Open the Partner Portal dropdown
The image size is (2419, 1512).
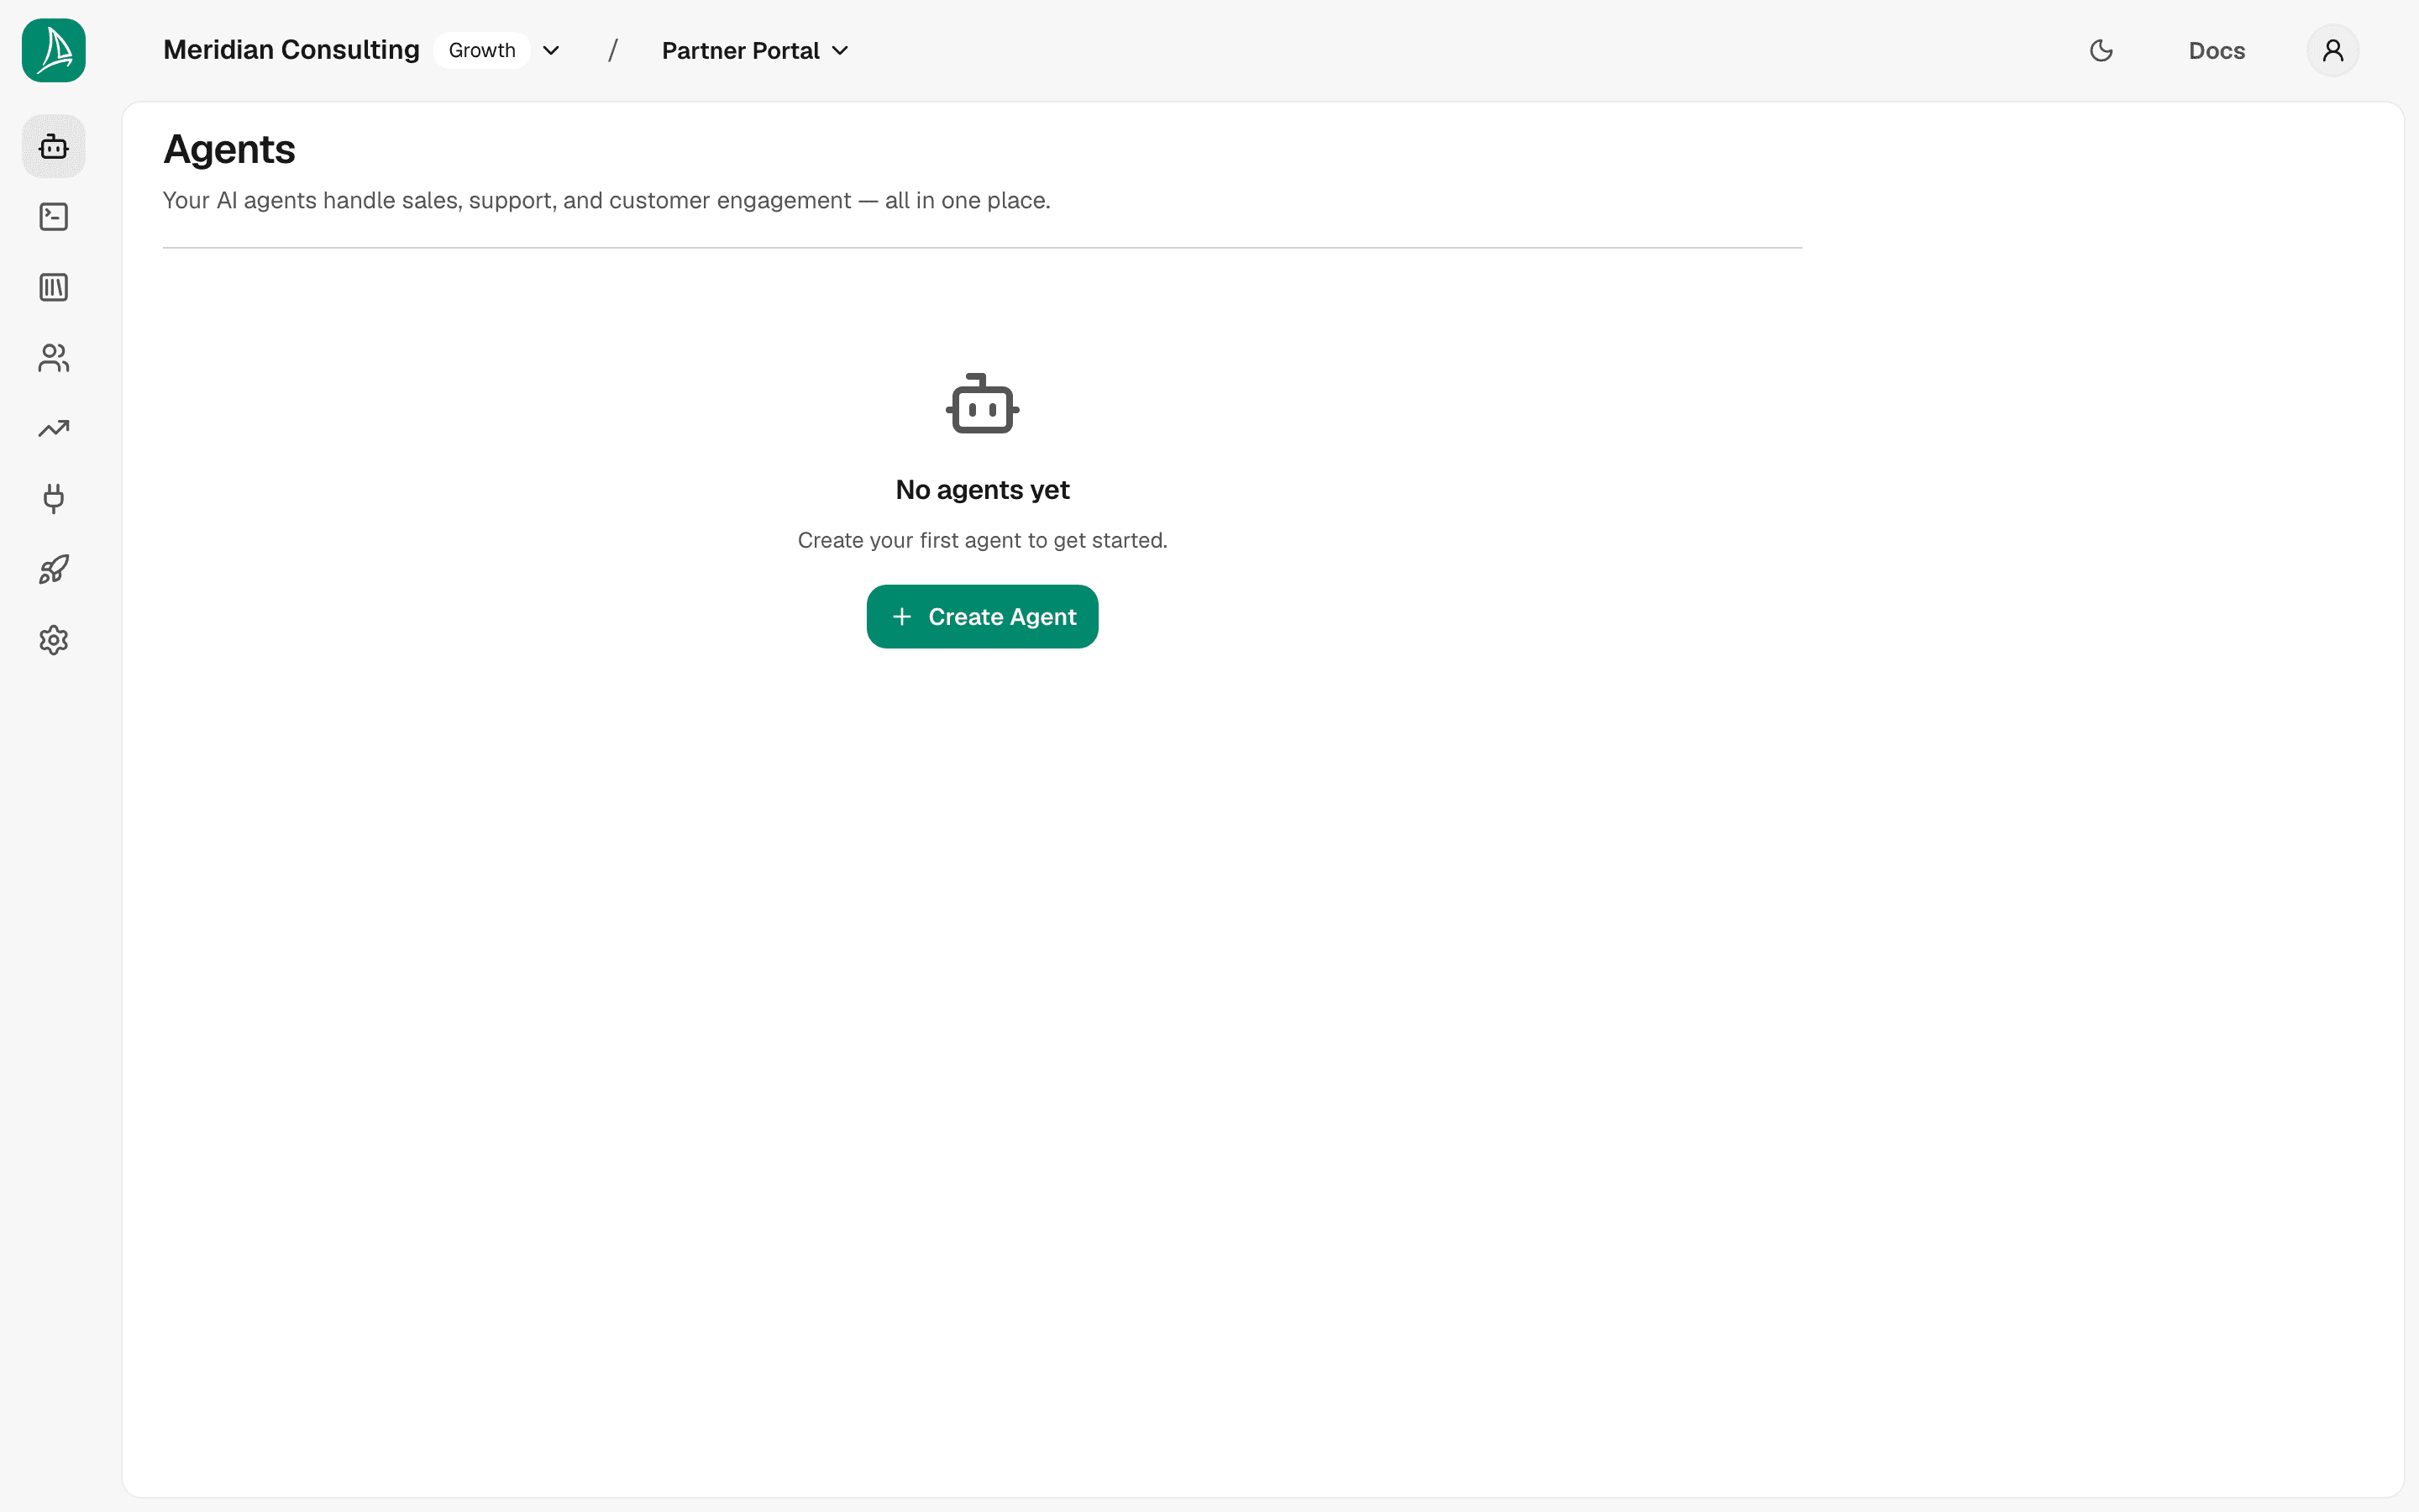pos(755,51)
